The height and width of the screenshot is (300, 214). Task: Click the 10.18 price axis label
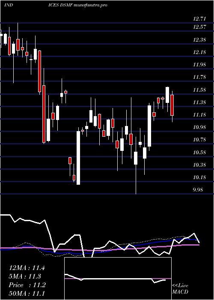[x=199, y=177]
